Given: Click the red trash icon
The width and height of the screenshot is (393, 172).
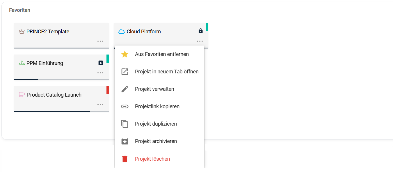Looking at the screenshot, I should (x=125, y=159).
